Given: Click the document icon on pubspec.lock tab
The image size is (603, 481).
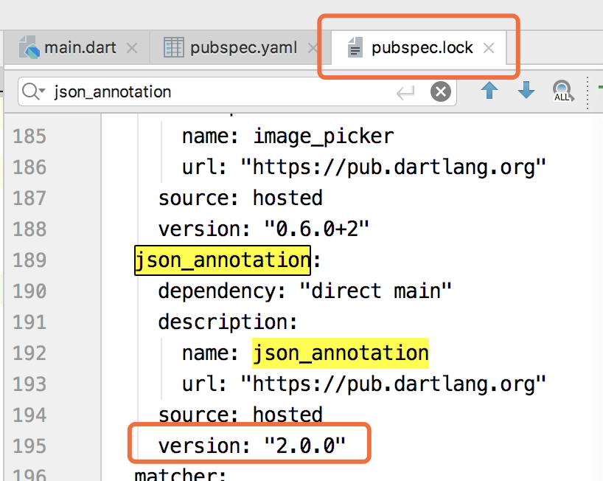Looking at the screenshot, I should click(355, 47).
